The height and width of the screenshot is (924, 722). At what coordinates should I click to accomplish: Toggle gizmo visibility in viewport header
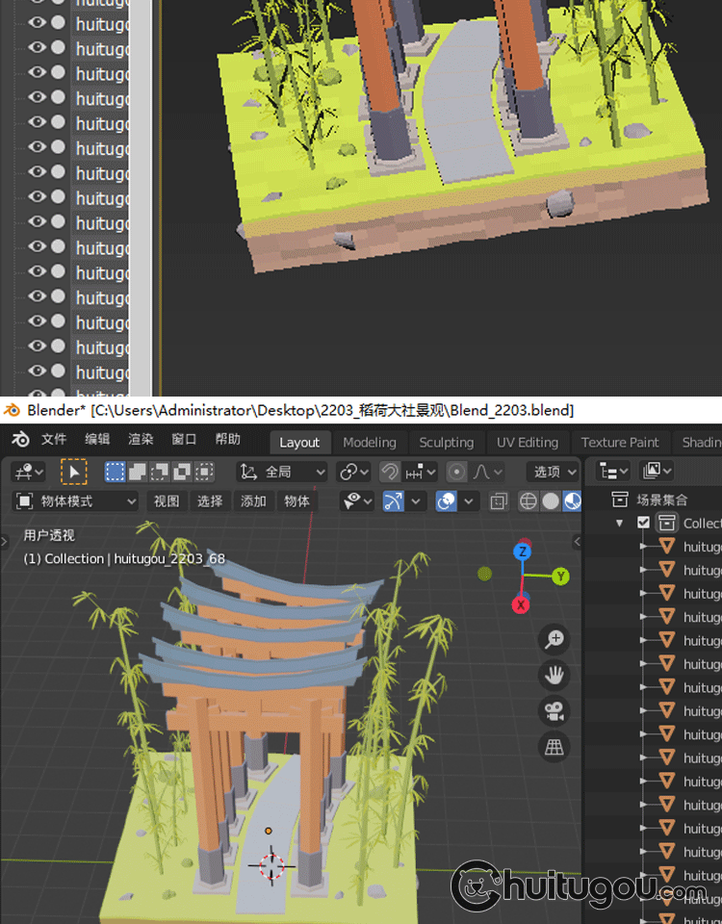pyautogui.click(x=393, y=501)
